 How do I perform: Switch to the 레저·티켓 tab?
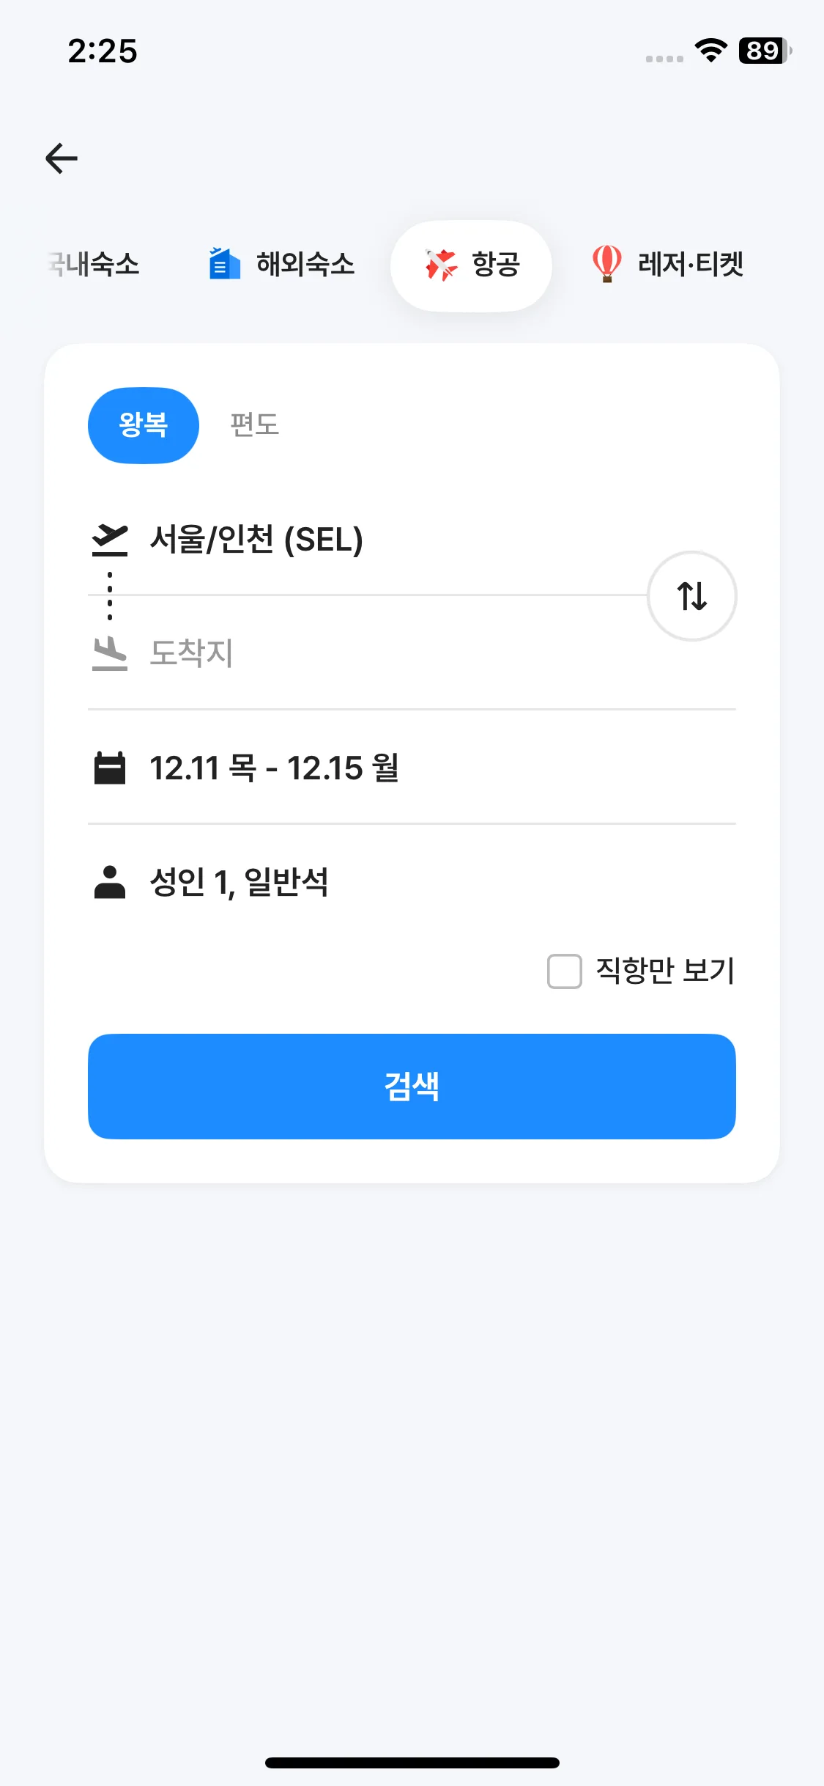point(690,264)
